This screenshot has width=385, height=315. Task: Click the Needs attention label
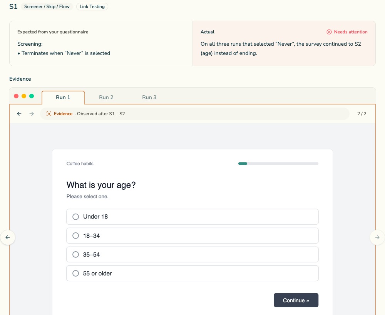[351, 32]
